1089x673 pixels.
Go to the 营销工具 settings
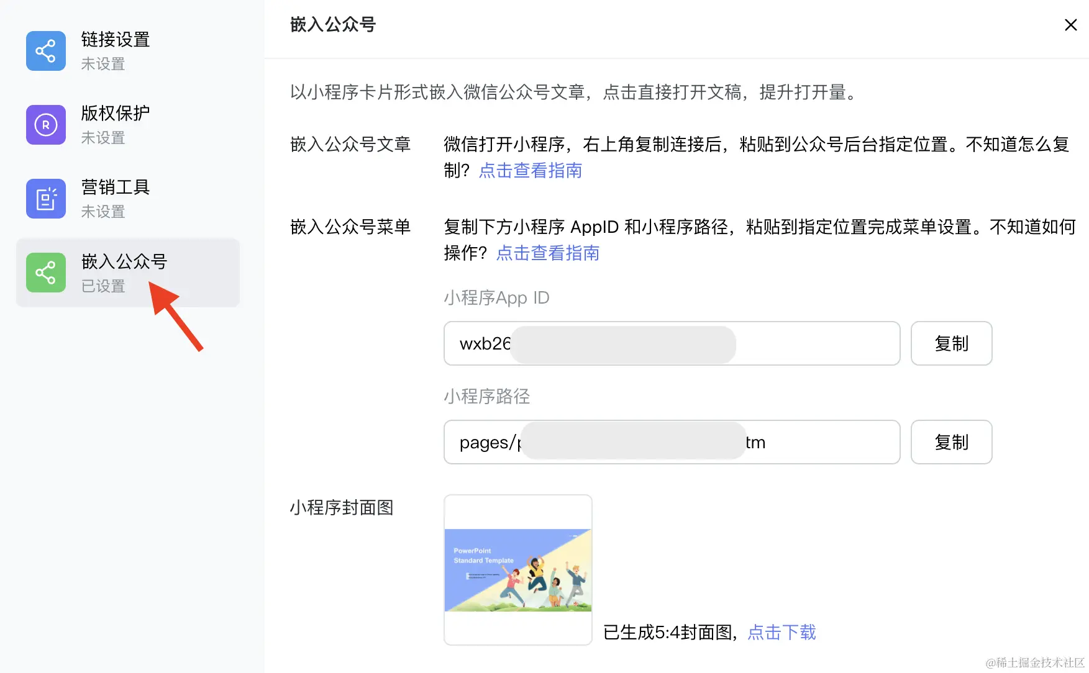pyautogui.click(x=116, y=187)
